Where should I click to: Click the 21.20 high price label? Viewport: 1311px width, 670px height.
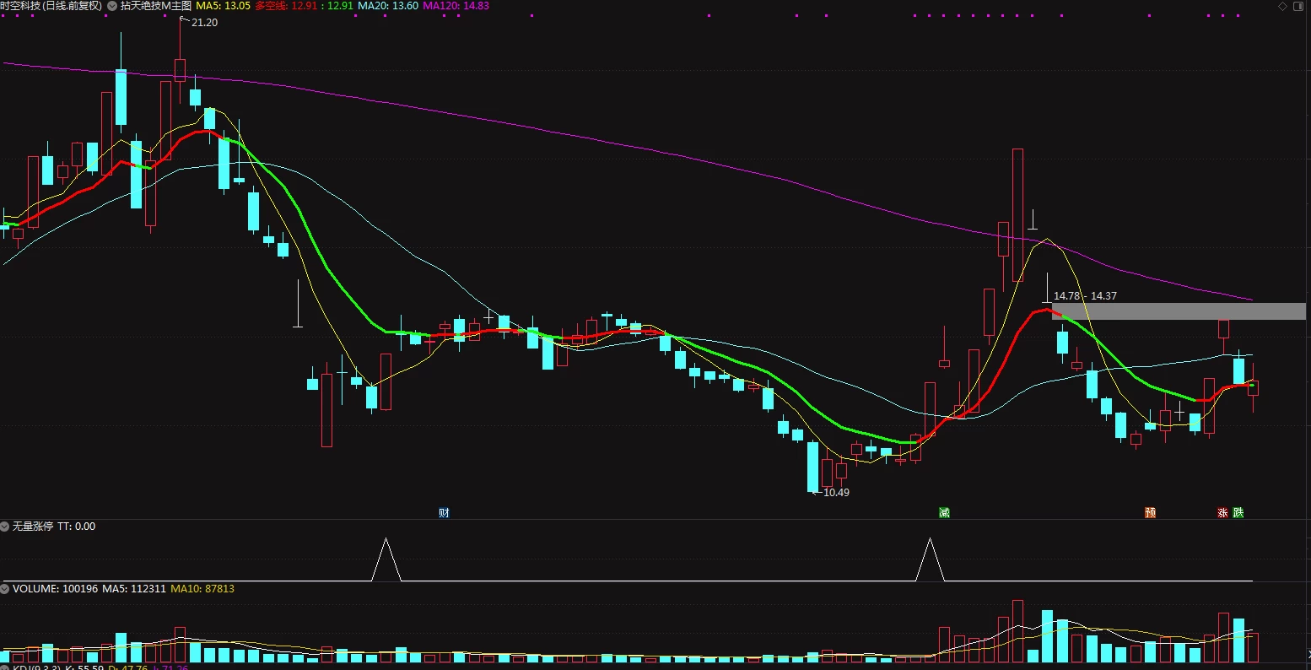pyautogui.click(x=204, y=23)
